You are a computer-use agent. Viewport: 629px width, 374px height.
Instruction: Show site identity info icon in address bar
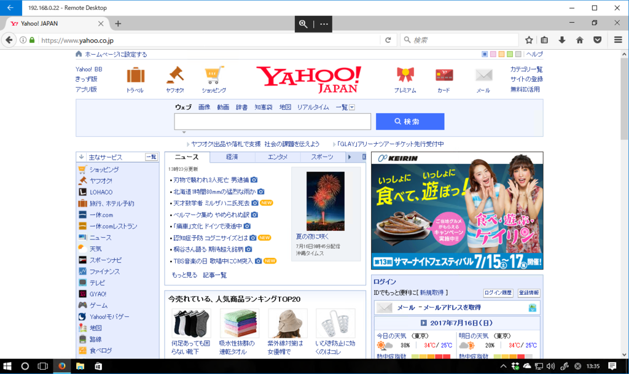23,40
